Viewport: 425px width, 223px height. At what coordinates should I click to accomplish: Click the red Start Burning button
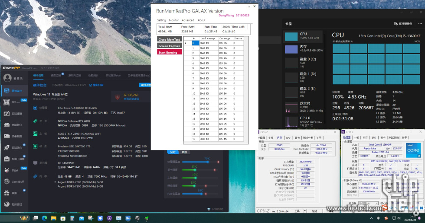170,52
